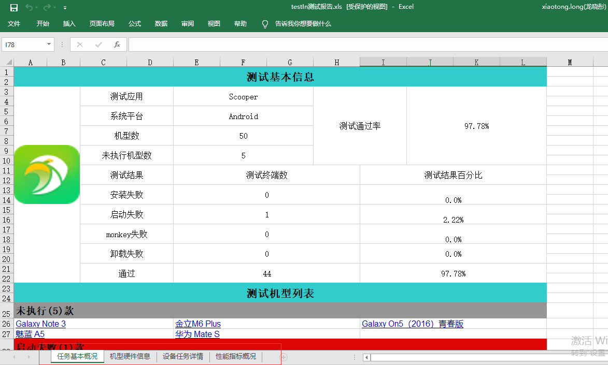This screenshot has width=608, height=365.
Task: Open the 魅蓝 A5 hyperlink
Action: (x=30, y=333)
